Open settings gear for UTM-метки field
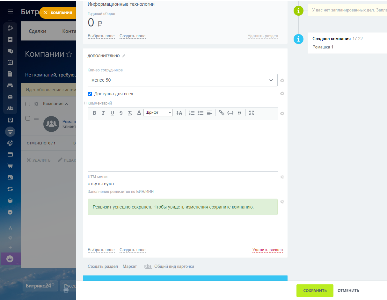The height and width of the screenshot is (300, 387). coord(282,177)
